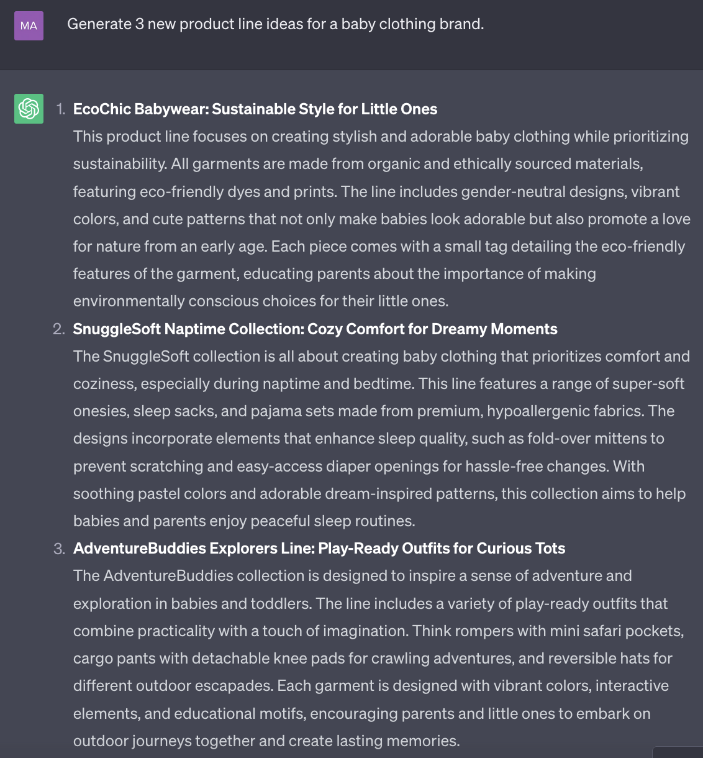Click the green ChatGPT logo icon
Viewport: 703px width, 758px height.
pos(29,109)
